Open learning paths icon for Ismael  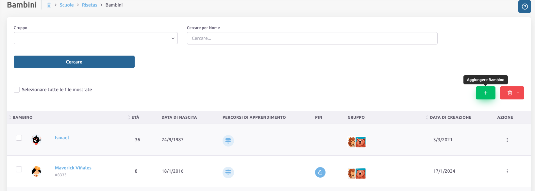228,141
